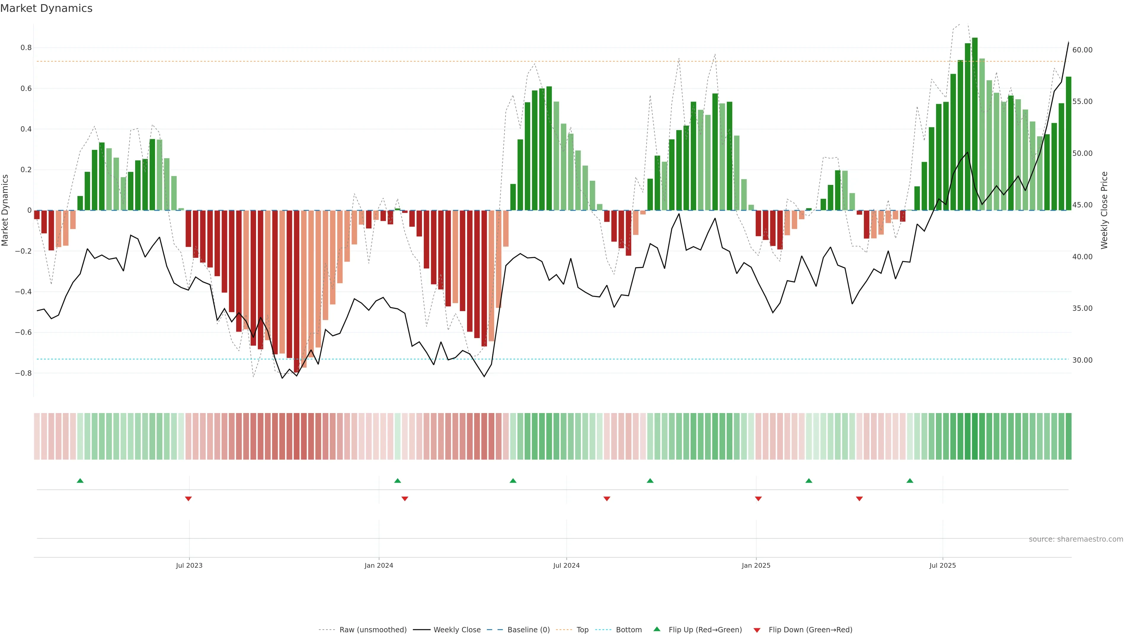Click the green Flip Up triangle in legend
Image resolution: width=1138 pixels, height=640 pixels.
click(657, 629)
